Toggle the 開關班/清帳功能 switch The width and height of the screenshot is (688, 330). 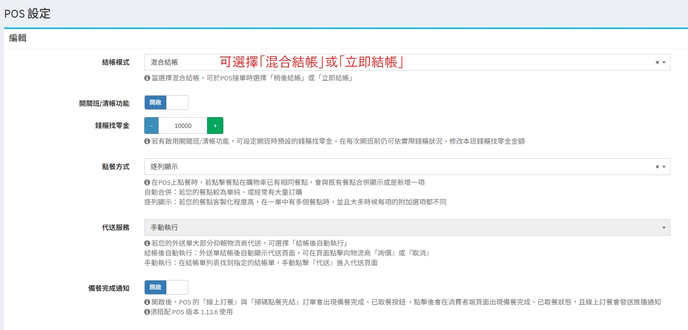[x=166, y=102]
